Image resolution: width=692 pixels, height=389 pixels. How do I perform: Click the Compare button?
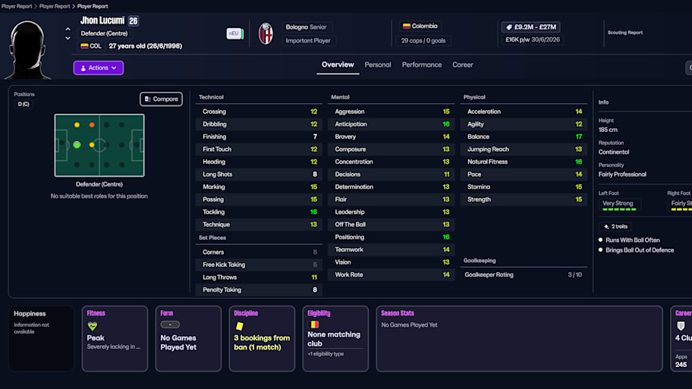(x=161, y=99)
